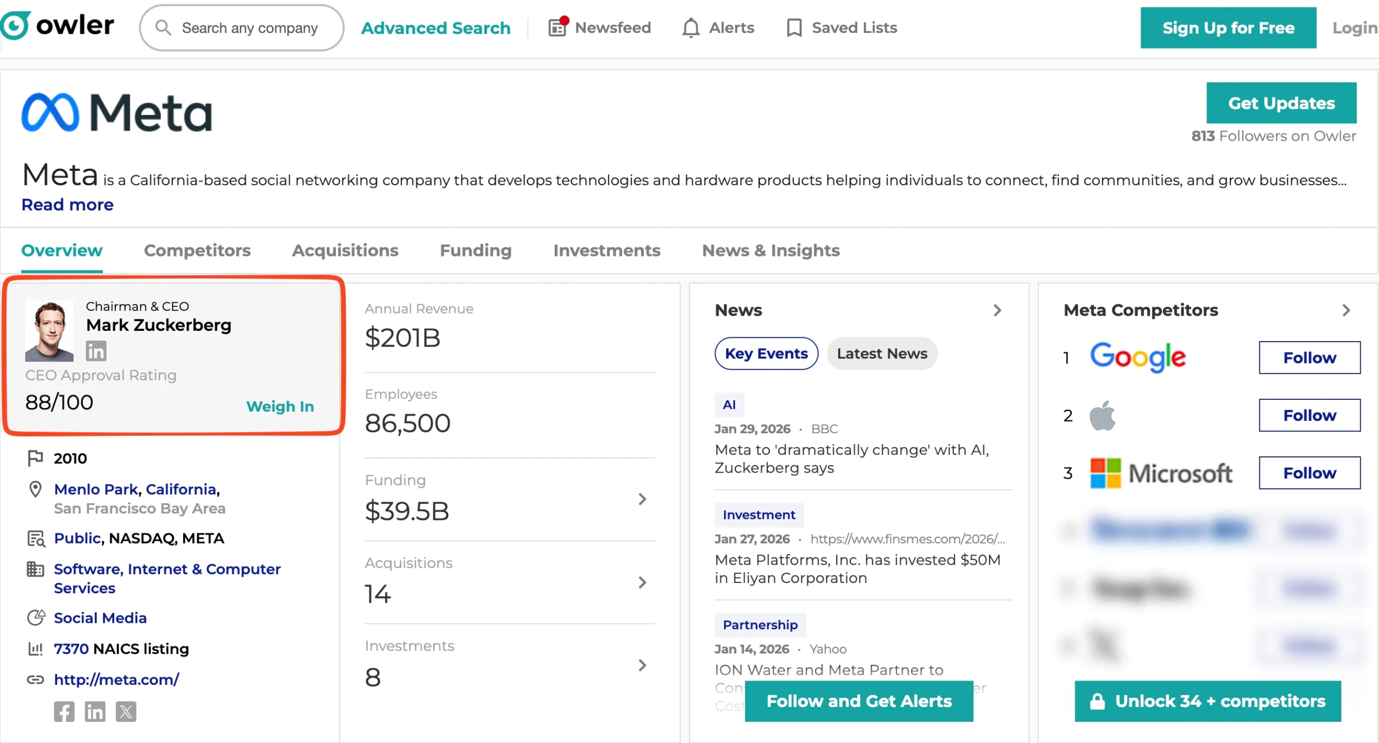Expand the Funding details chevron

pos(642,499)
